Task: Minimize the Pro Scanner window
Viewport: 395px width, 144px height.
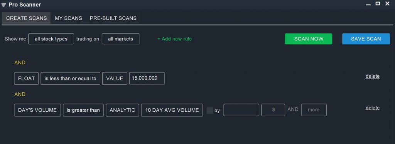Action: [x=368, y=5]
